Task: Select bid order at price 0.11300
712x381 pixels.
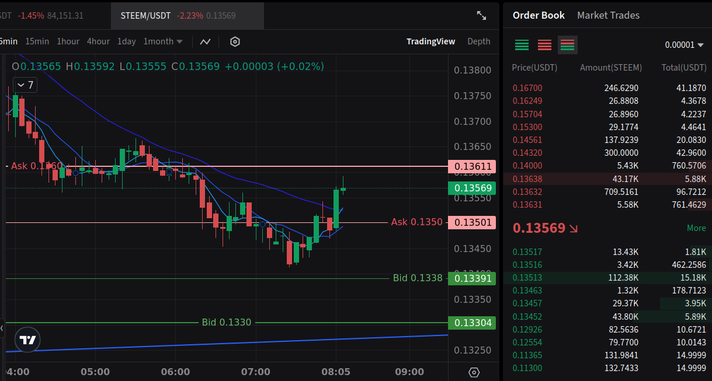Action: coord(607,368)
